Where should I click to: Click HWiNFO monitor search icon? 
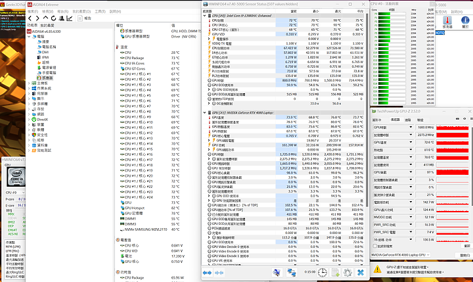tap(277, 272)
